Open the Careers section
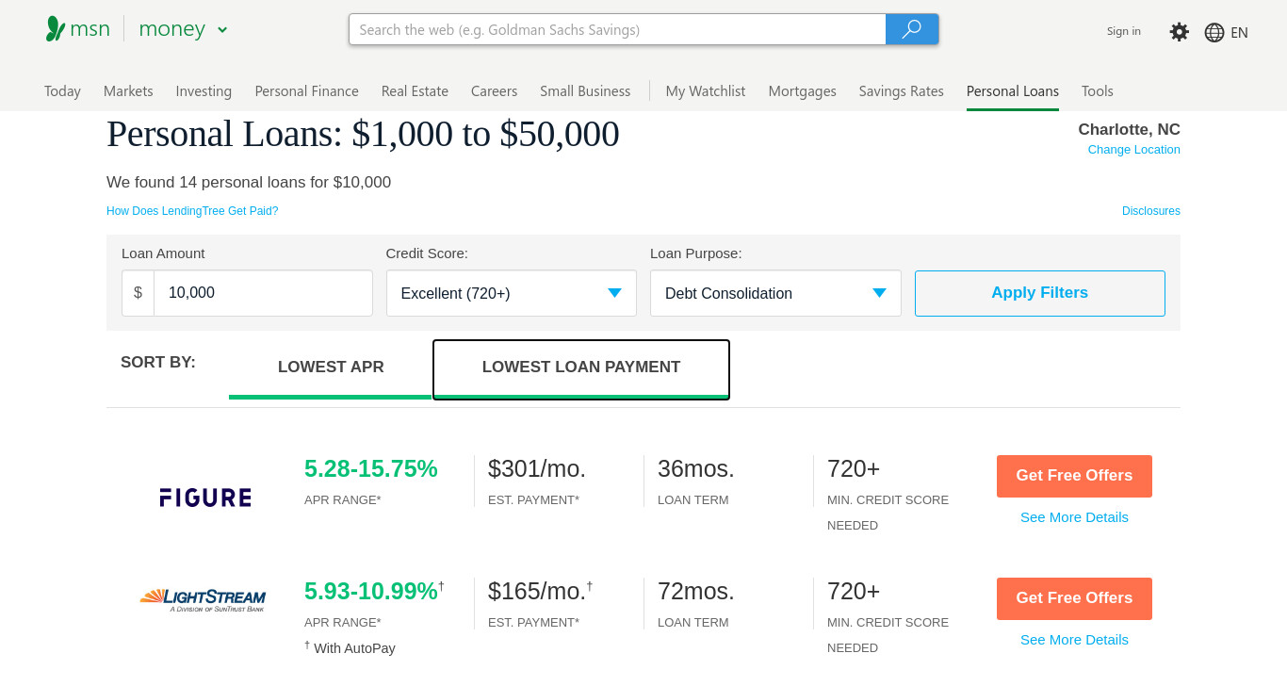This screenshot has width=1287, height=686. 495,91
